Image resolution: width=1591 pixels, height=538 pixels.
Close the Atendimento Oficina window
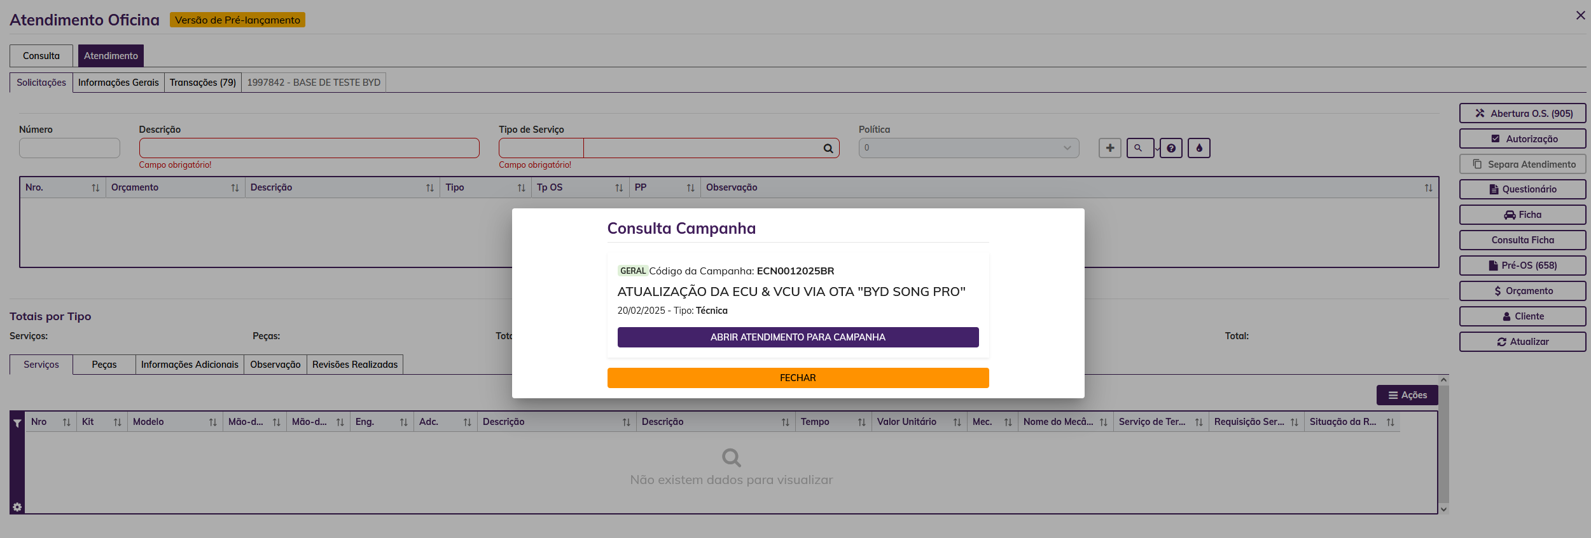(1580, 15)
